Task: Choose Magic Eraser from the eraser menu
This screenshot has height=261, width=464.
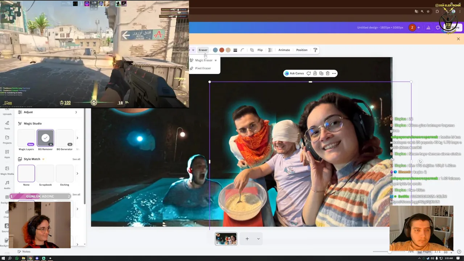Action: tap(204, 60)
